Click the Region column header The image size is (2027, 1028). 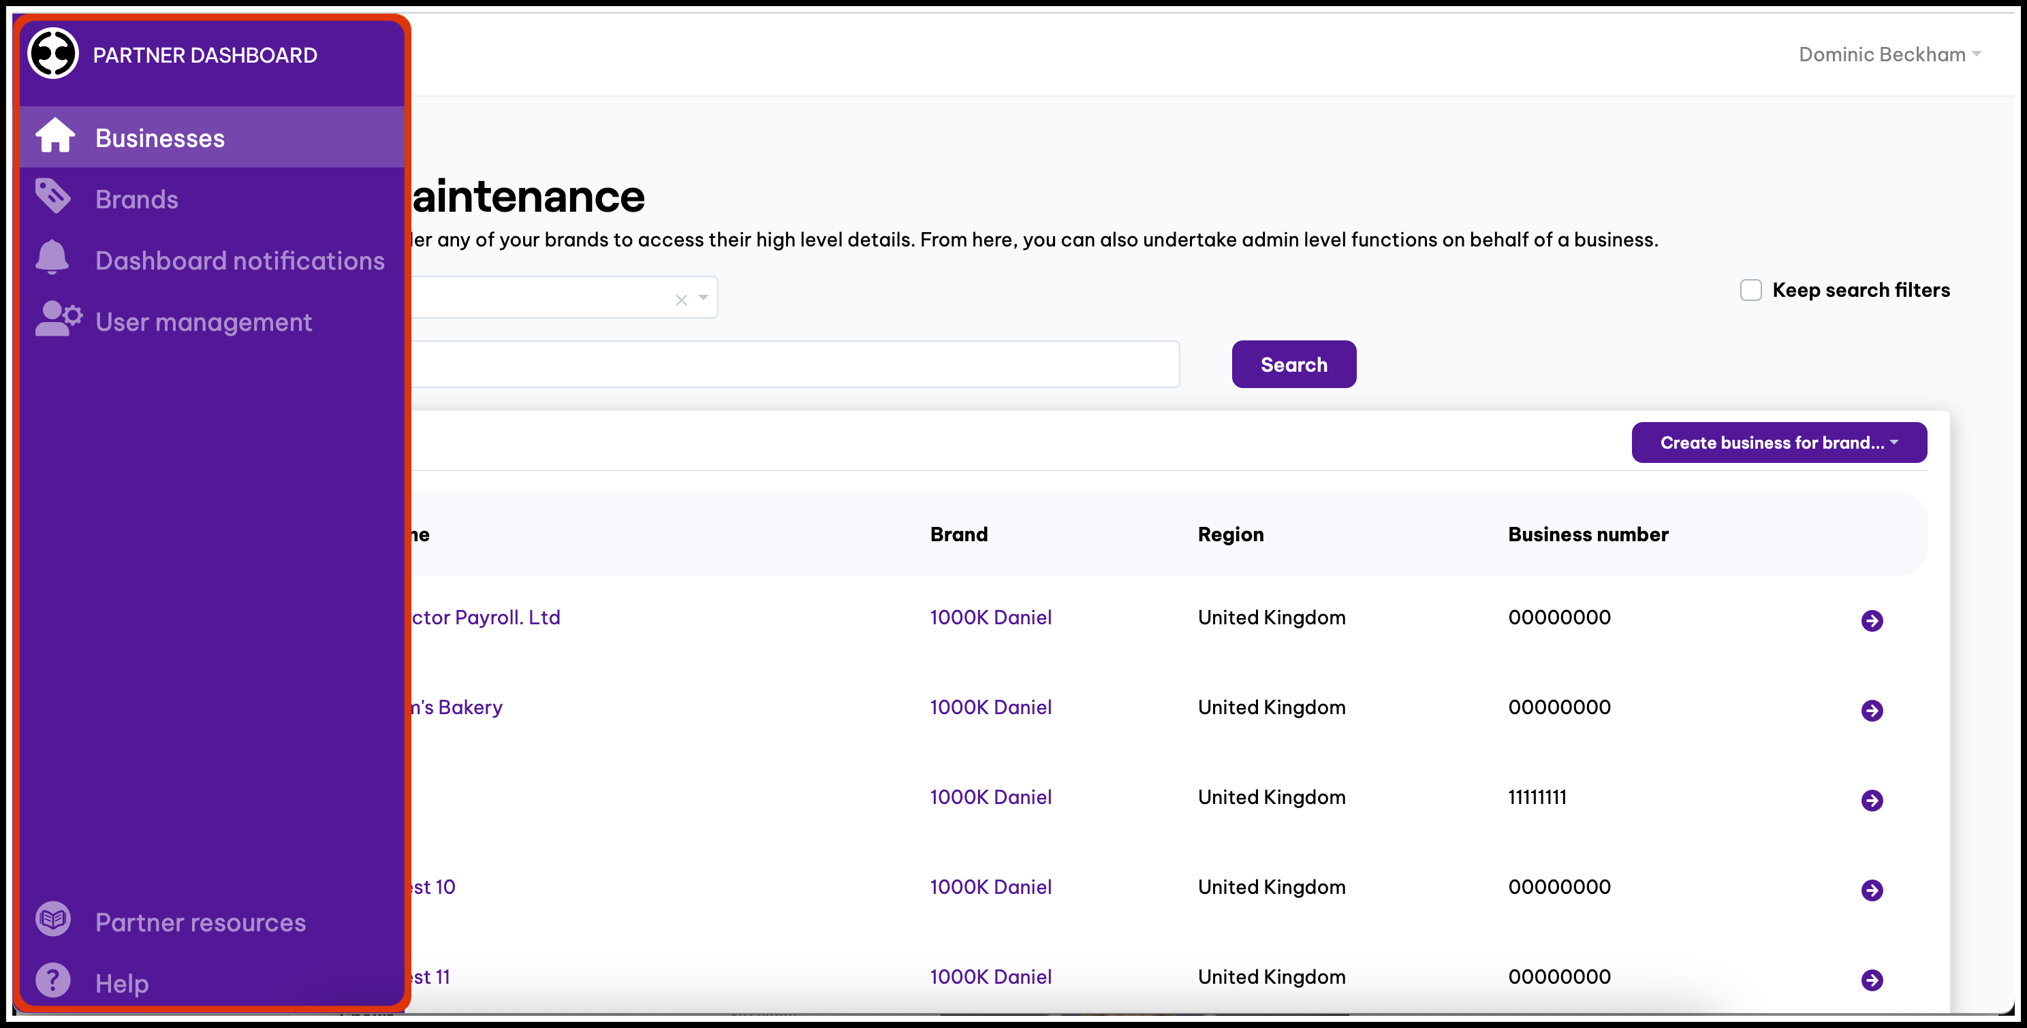tap(1231, 535)
